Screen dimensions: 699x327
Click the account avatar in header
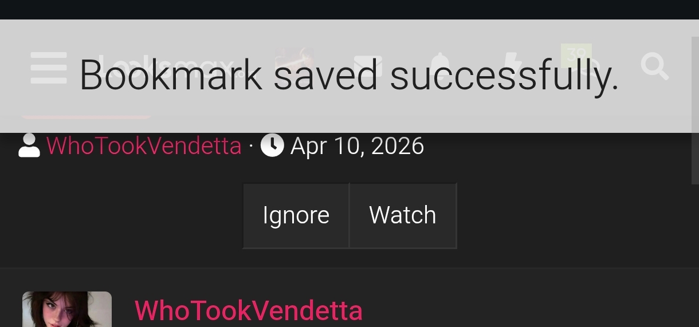[294, 64]
